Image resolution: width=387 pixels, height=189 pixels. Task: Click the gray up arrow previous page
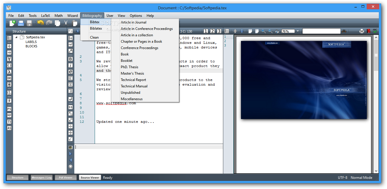235,31
